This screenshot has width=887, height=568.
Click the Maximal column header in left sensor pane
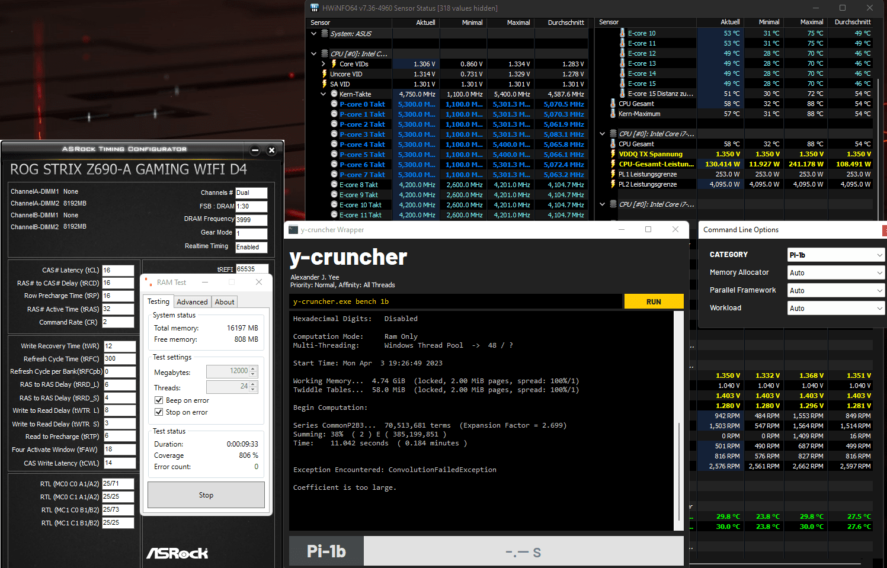click(x=510, y=23)
